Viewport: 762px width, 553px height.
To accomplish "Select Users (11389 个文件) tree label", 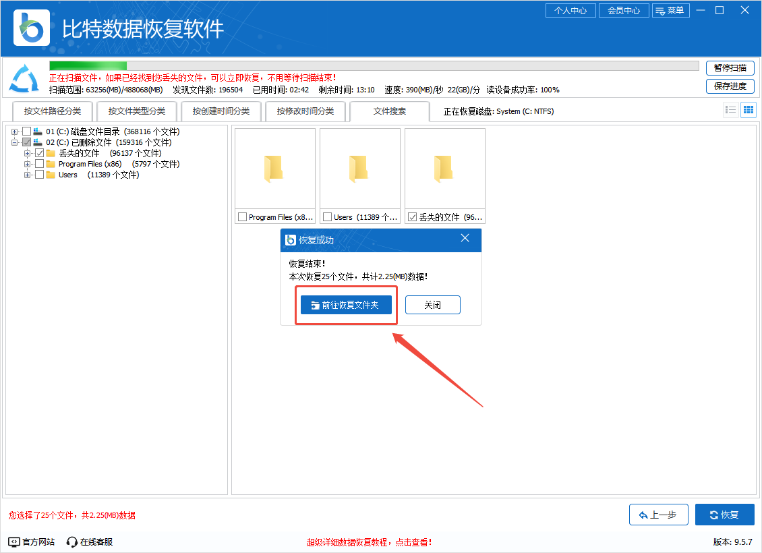I will 98,175.
